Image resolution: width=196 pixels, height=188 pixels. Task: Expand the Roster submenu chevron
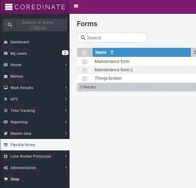[x=66, y=65]
